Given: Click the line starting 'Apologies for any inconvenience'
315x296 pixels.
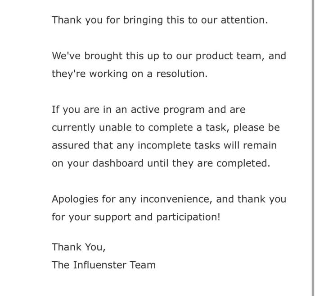Looking at the screenshot, I should point(169,199).
